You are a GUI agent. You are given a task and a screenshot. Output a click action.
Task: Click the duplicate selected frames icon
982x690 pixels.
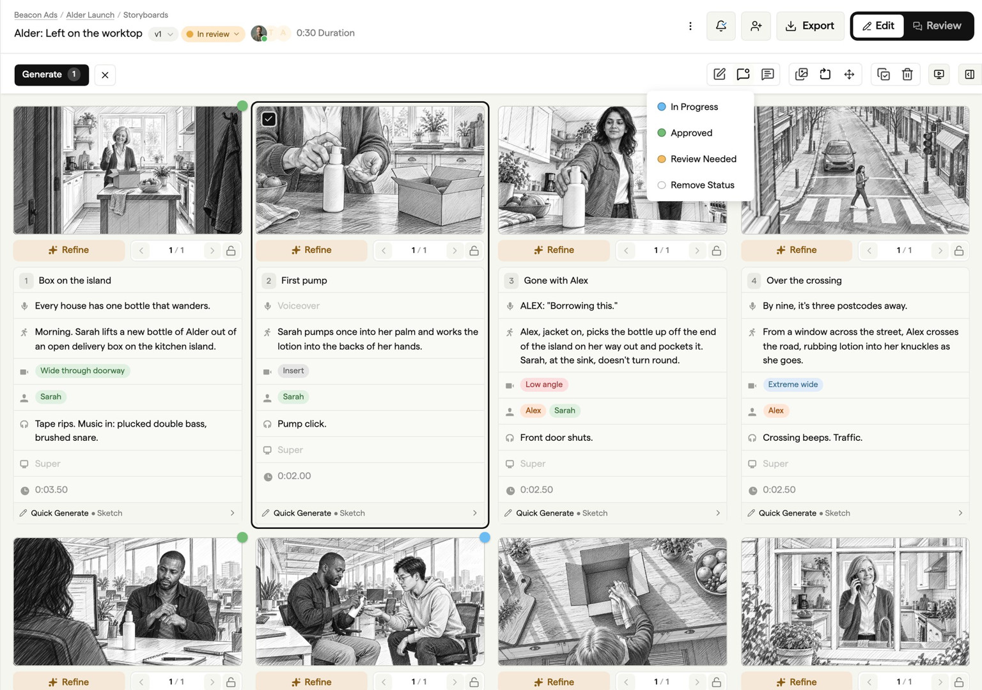point(884,75)
